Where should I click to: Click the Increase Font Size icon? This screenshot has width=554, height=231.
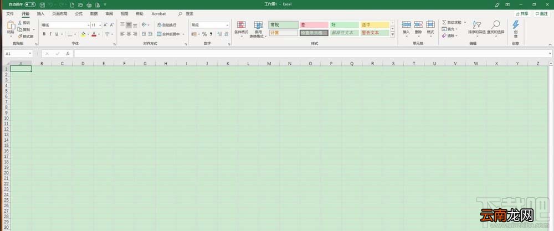(x=105, y=25)
